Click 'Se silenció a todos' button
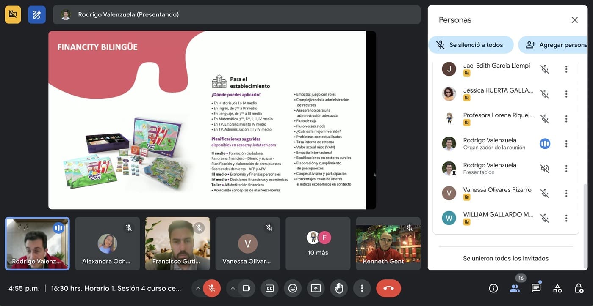 click(x=471, y=45)
